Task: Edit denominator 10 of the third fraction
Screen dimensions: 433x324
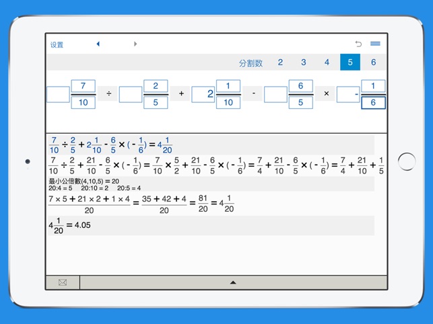Action: pos(228,103)
